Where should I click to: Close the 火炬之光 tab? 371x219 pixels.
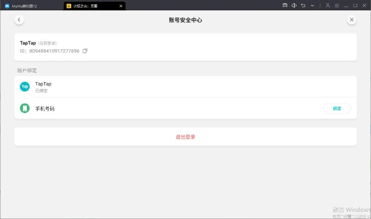pos(121,6)
